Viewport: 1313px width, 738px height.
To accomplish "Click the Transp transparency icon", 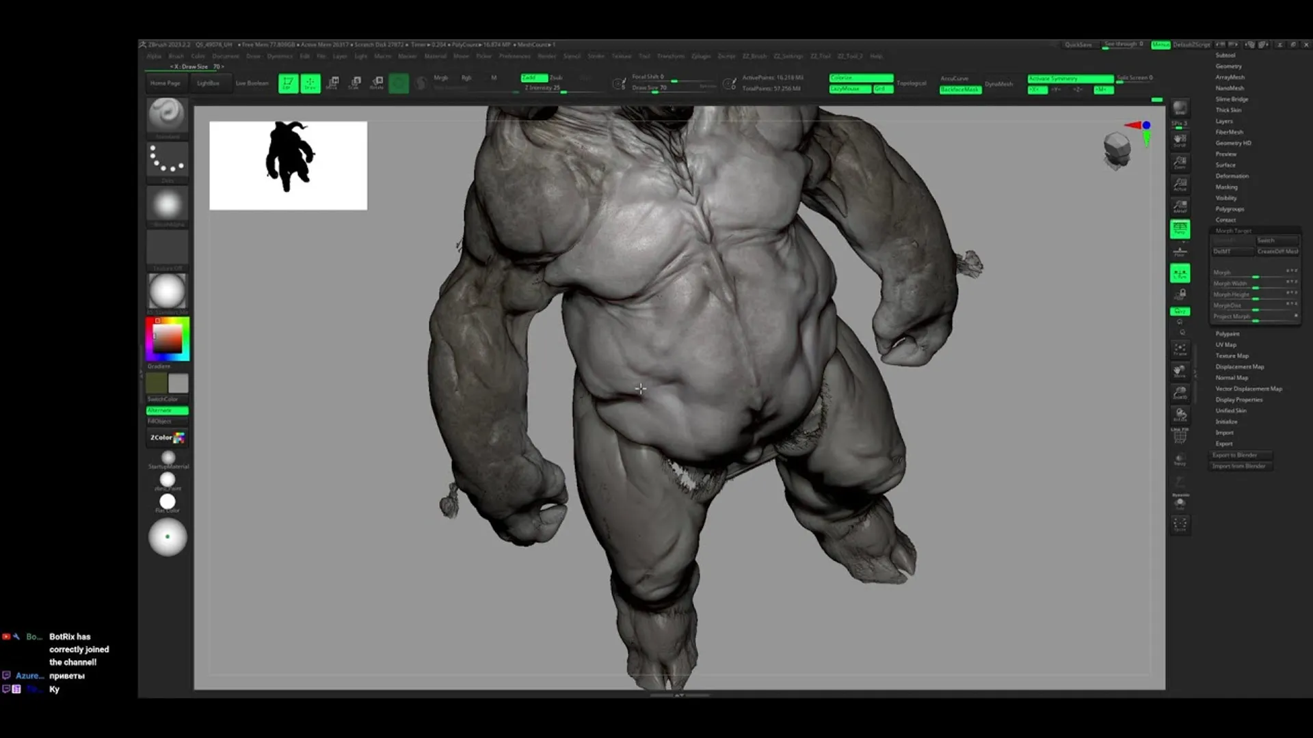I will (1180, 459).
